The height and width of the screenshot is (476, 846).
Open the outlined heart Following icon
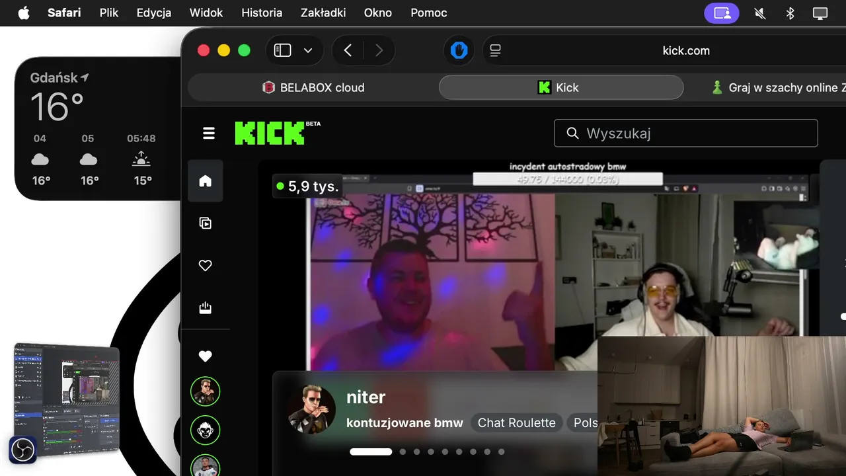(x=206, y=265)
